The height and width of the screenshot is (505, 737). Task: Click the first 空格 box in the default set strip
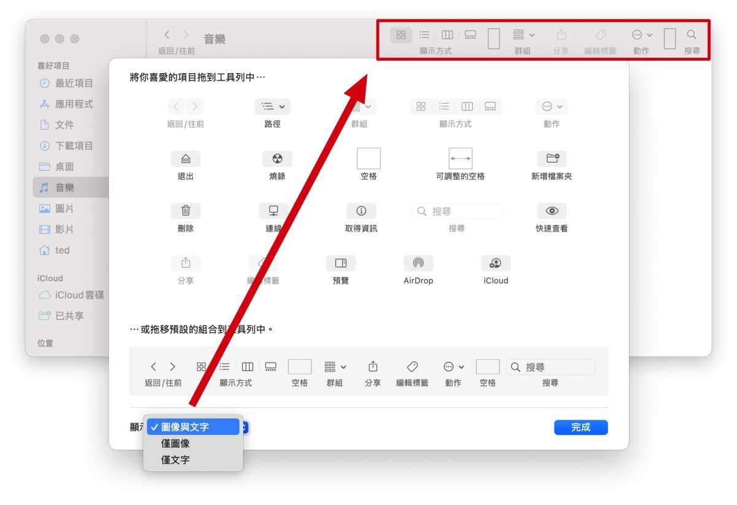point(300,367)
